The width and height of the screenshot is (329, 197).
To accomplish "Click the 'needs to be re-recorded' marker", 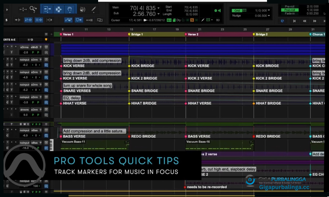I will coord(205,187).
